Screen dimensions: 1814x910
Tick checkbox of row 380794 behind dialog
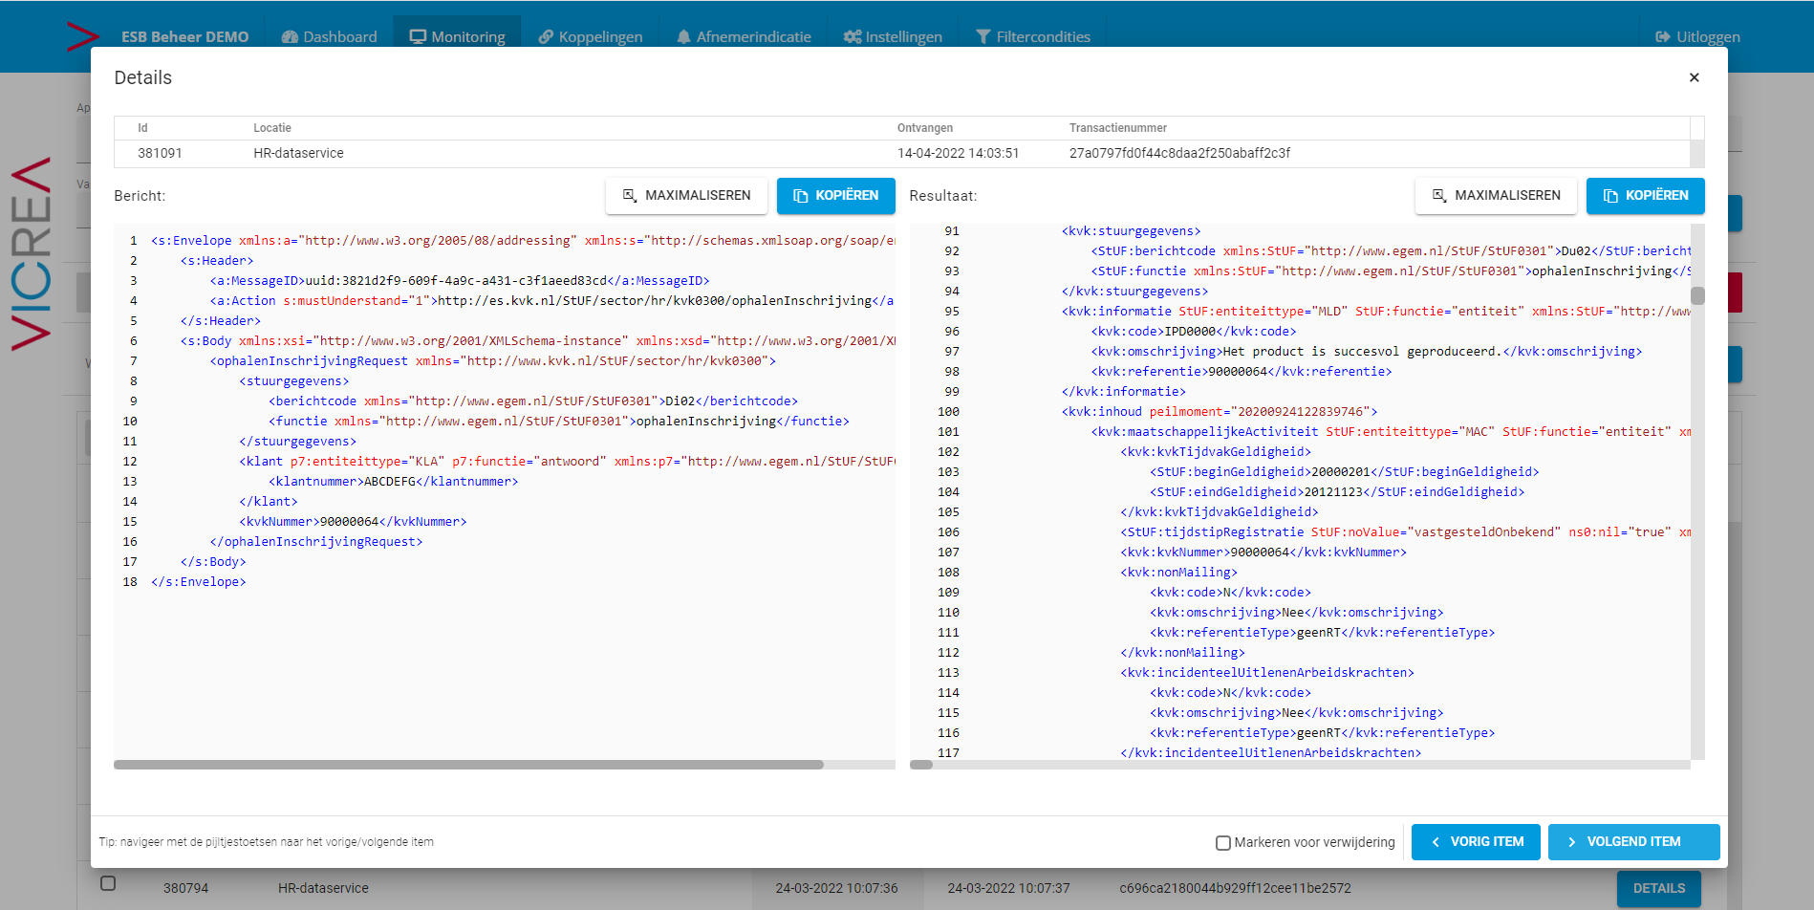point(108,883)
